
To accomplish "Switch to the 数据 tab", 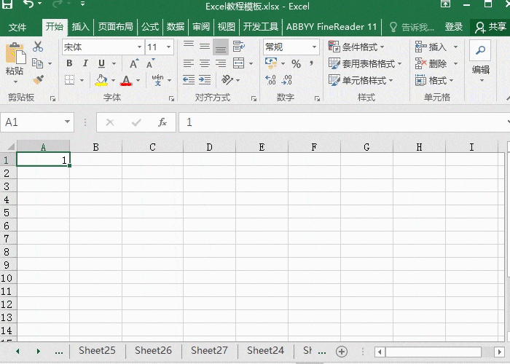I will click(x=176, y=27).
